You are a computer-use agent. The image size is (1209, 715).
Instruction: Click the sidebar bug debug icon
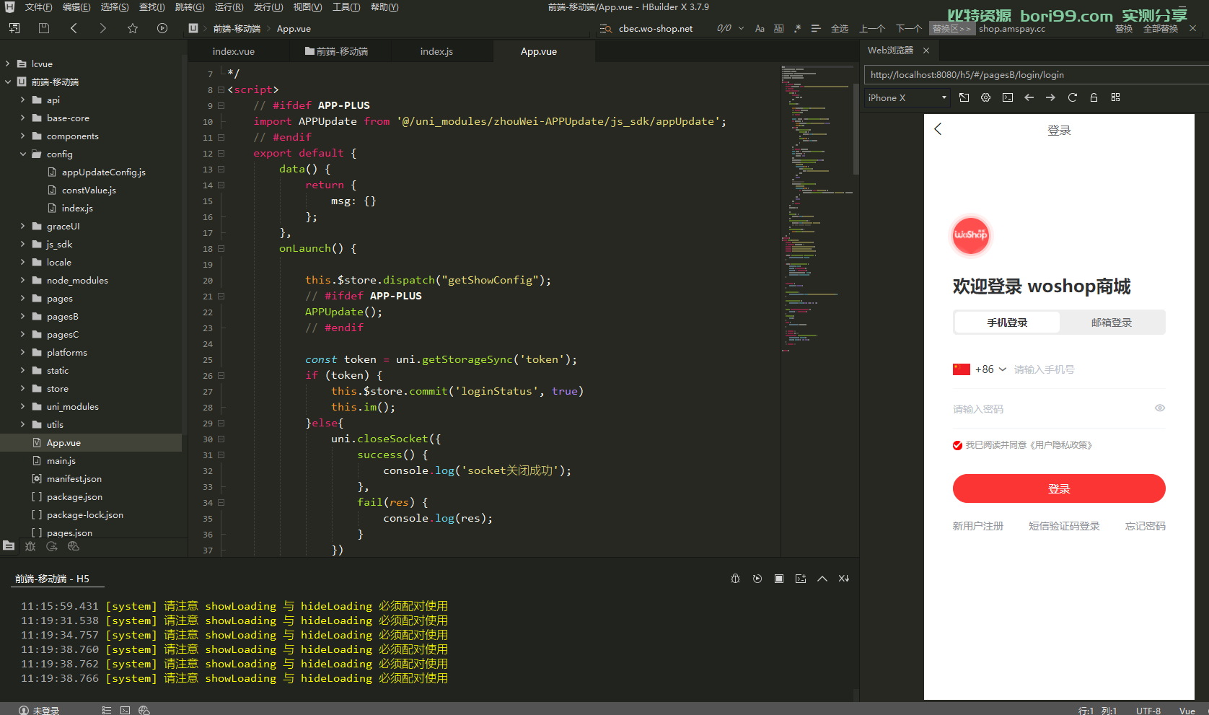tap(30, 546)
